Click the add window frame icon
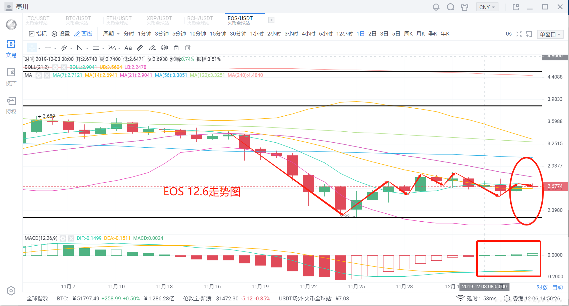Viewport: 569px width, 306px height. 529,34
